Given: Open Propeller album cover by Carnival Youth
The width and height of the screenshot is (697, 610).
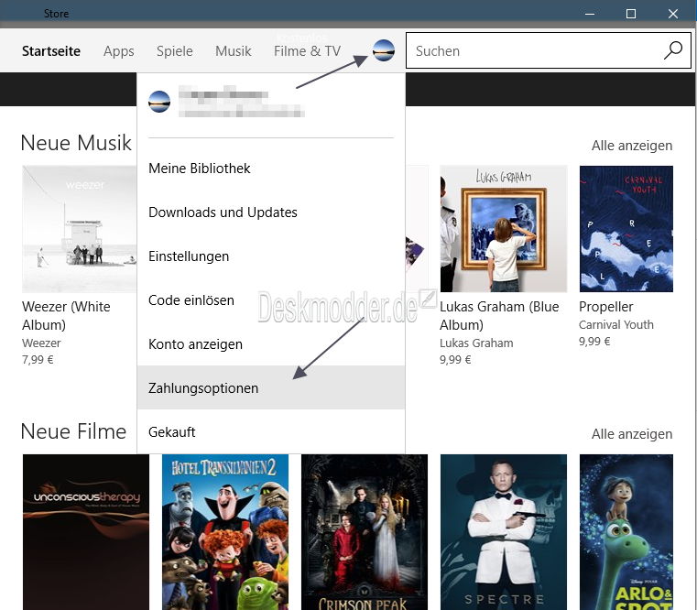Looking at the screenshot, I should pyautogui.click(x=626, y=229).
